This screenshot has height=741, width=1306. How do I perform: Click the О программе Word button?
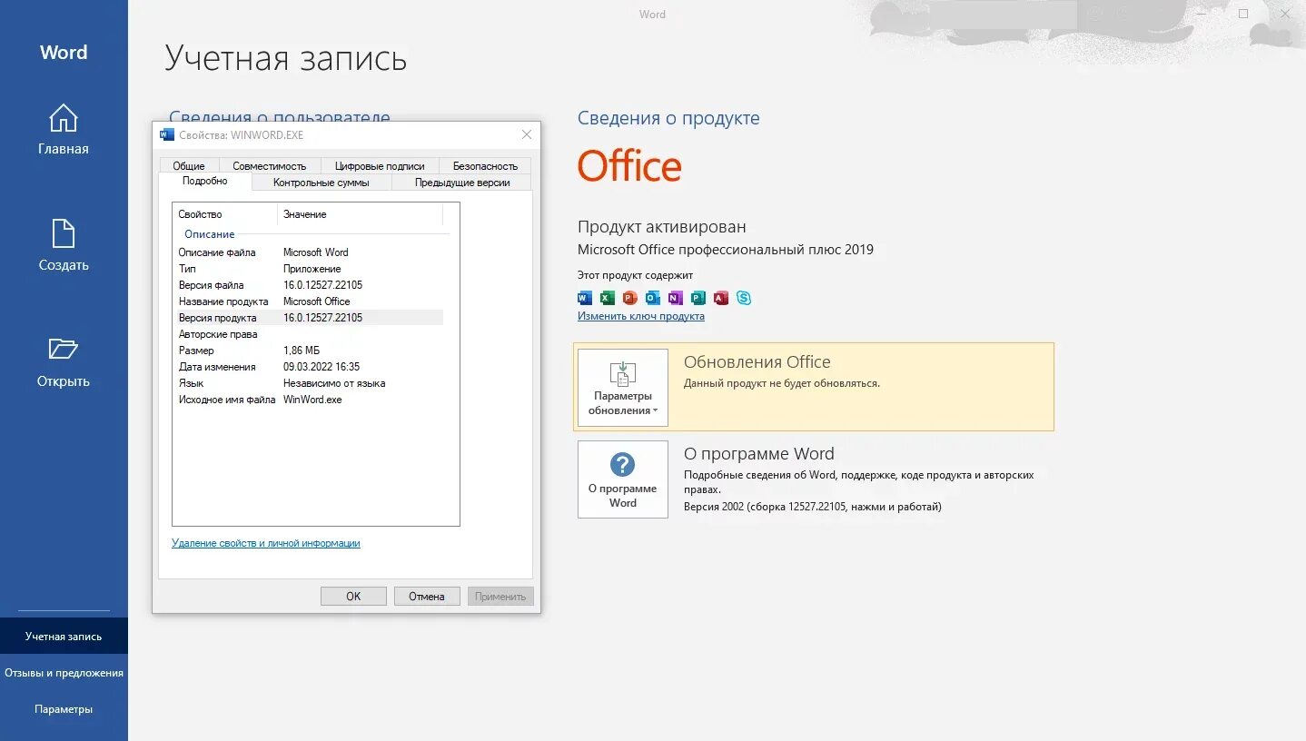[x=623, y=479]
